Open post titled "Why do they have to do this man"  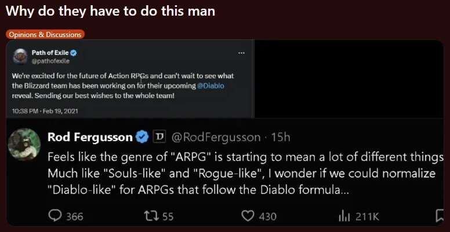pyautogui.click(x=110, y=12)
